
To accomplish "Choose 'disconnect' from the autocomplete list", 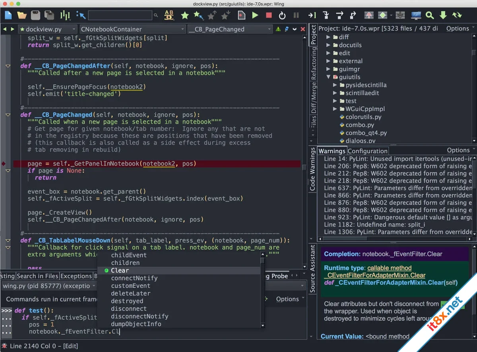I will point(129,309).
